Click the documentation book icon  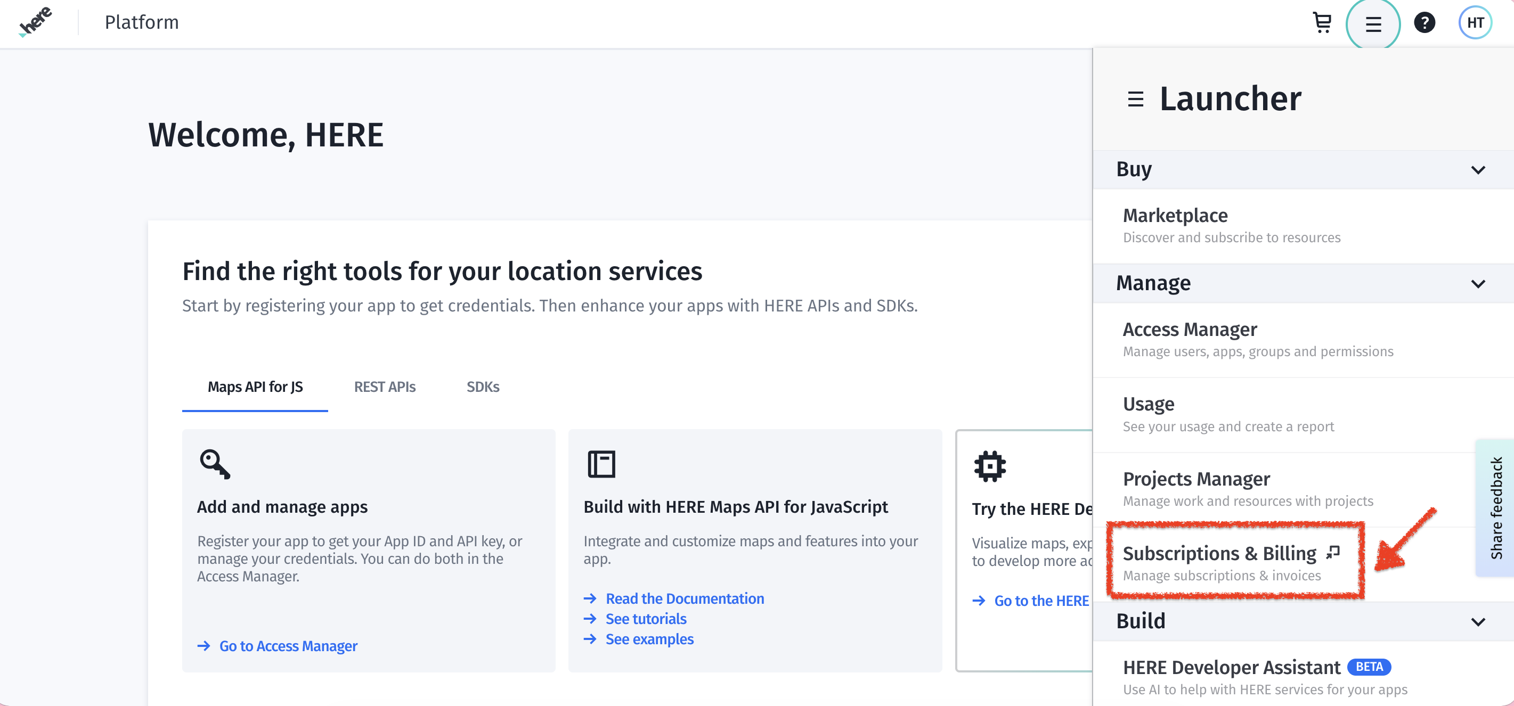pyautogui.click(x=601, y=465)
